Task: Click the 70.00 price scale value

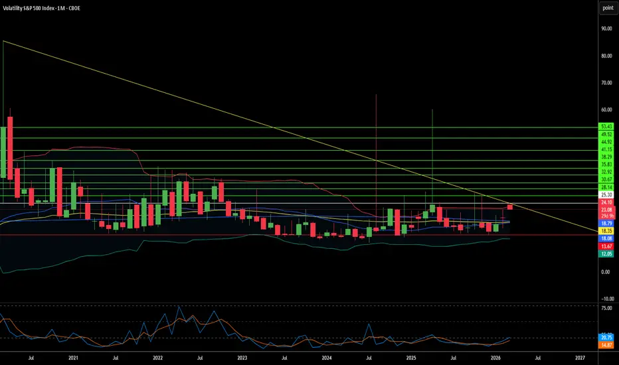Action: pyautogui.click(x=607, y=83)
